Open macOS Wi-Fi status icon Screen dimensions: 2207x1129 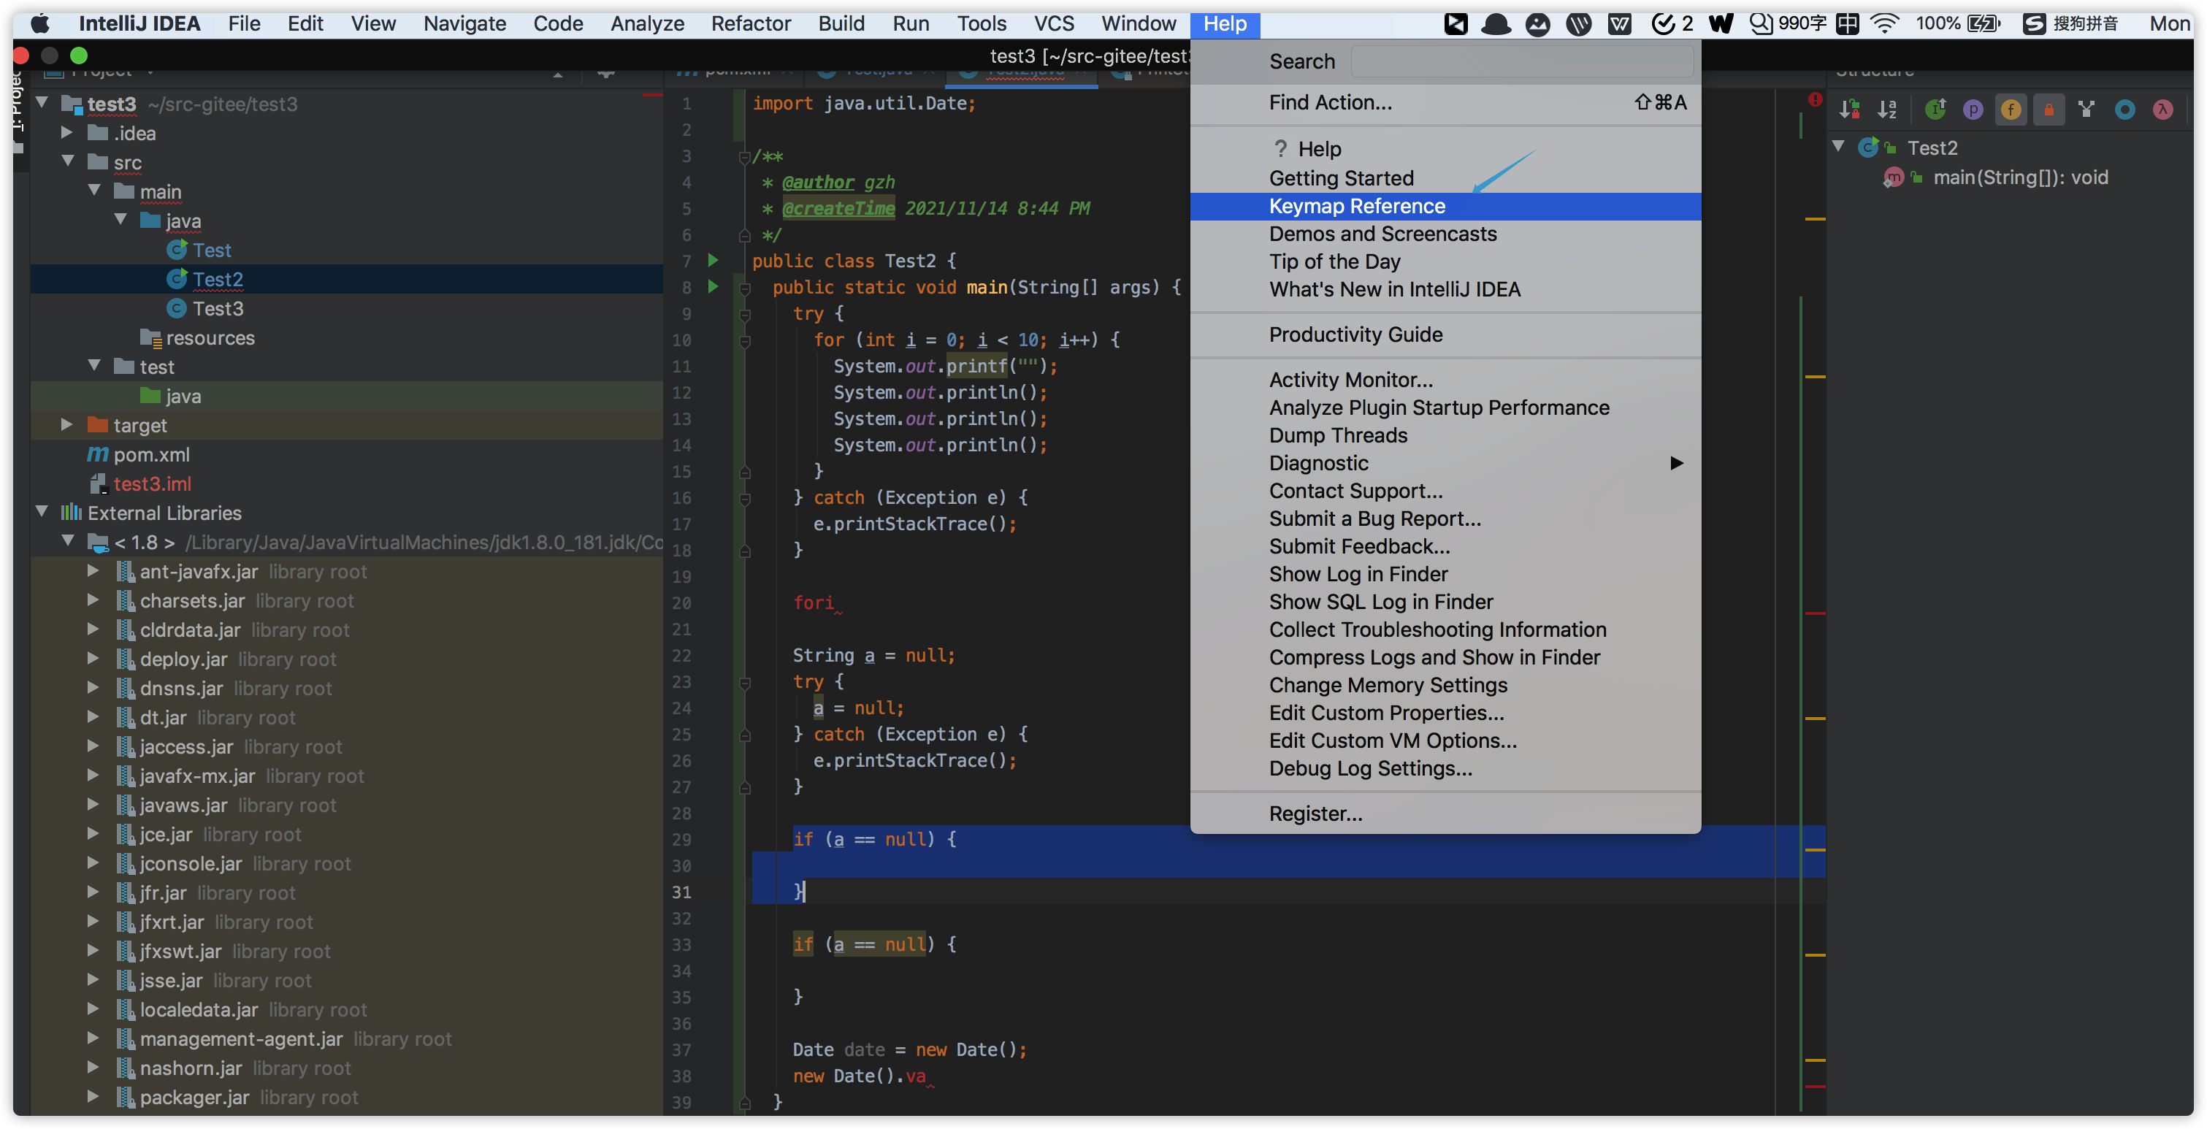(x=1883, y=23)
